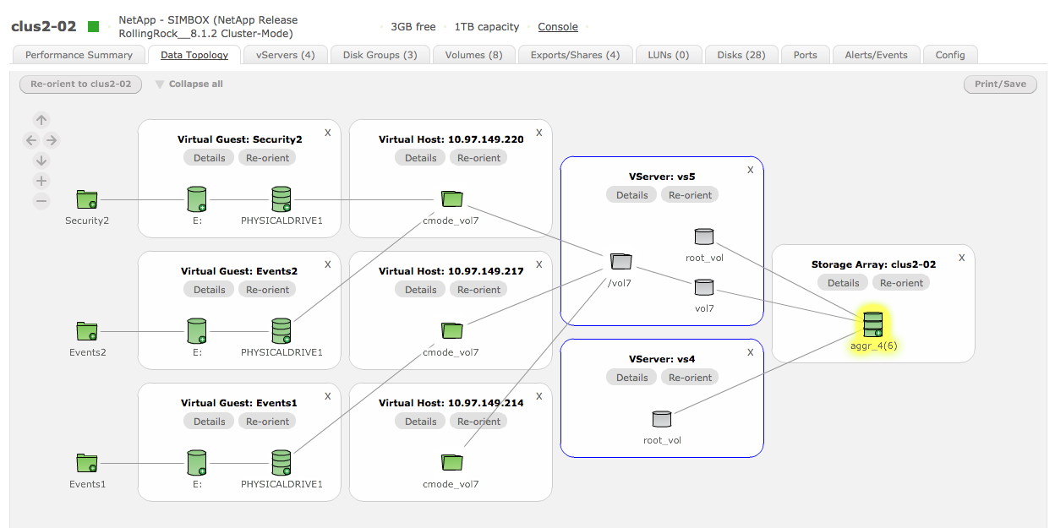Close the Virtual Guest: Security2 box

point(328,133)
